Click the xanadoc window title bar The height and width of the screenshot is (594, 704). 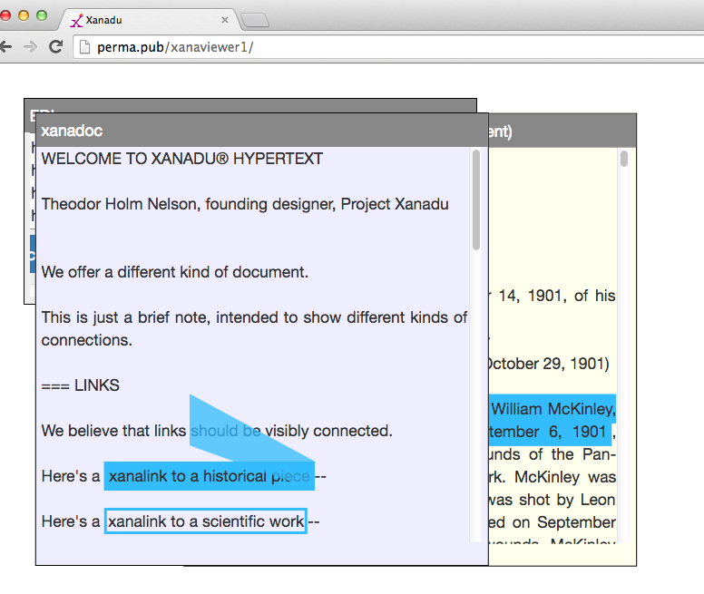click(262, 131)
